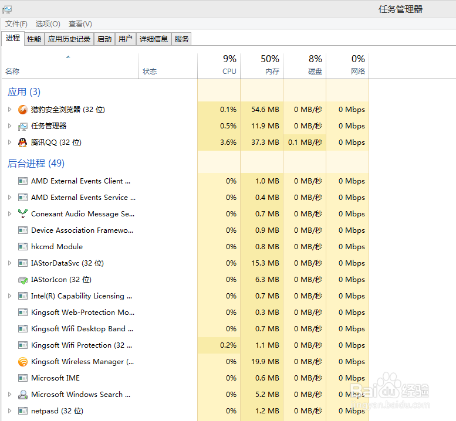
Task: Click the AMD External Events Service icon
Action: point(23,198)
